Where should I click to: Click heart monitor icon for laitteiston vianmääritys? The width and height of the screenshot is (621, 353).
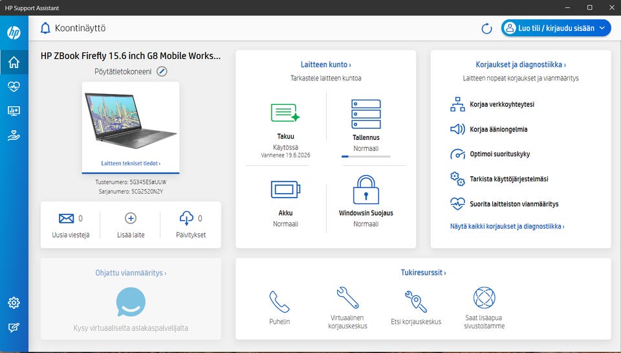(x=457, y=204)
